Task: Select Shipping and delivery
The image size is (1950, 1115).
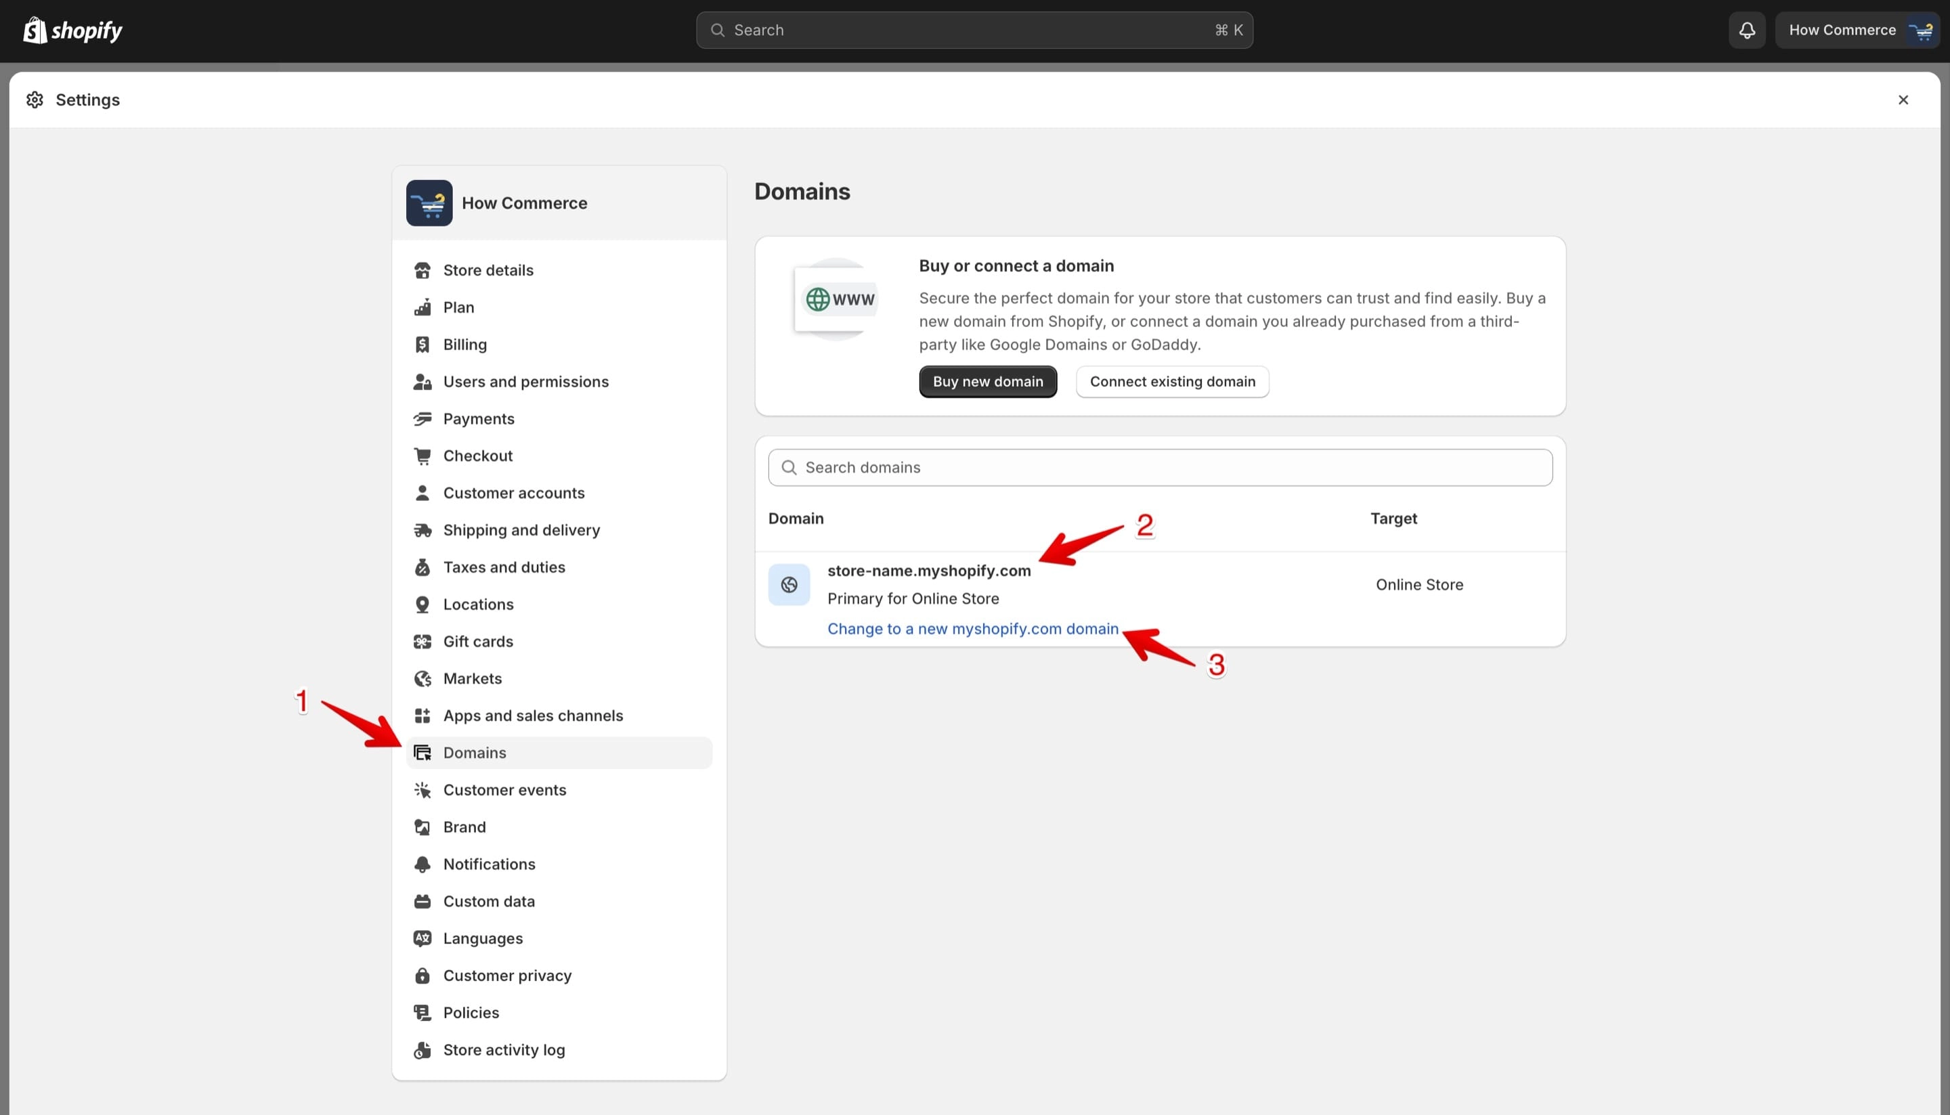Action: pos(559,530)
